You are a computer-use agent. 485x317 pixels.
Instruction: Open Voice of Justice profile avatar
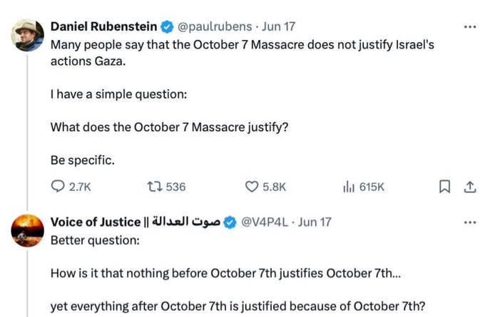(26, 230)
